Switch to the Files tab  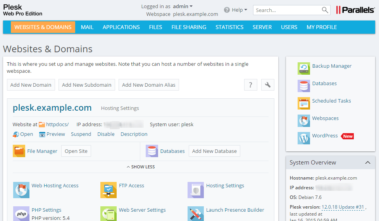(x=155, y=27)
